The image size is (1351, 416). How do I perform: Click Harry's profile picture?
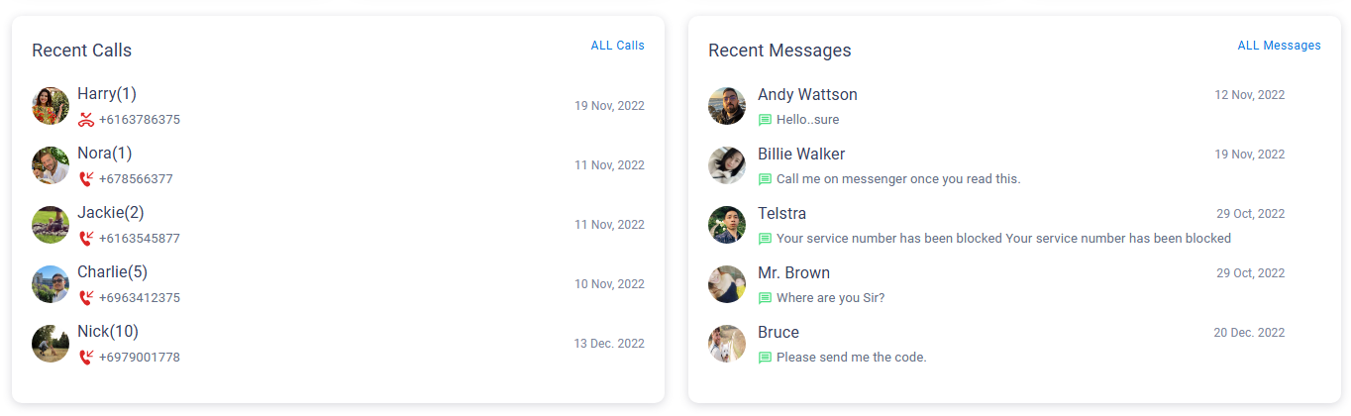click(x=51, y=106)
